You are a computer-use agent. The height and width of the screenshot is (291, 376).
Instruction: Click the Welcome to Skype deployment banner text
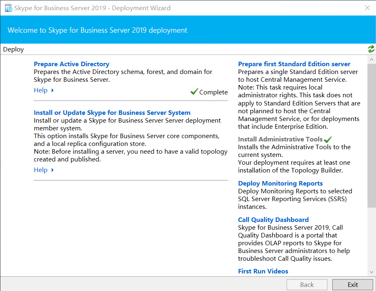pyautogui.click(x=97, y=30)
